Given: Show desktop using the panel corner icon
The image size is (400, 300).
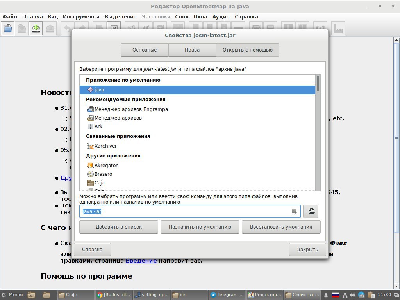Looking at the screenshot, I should (396, 295).
